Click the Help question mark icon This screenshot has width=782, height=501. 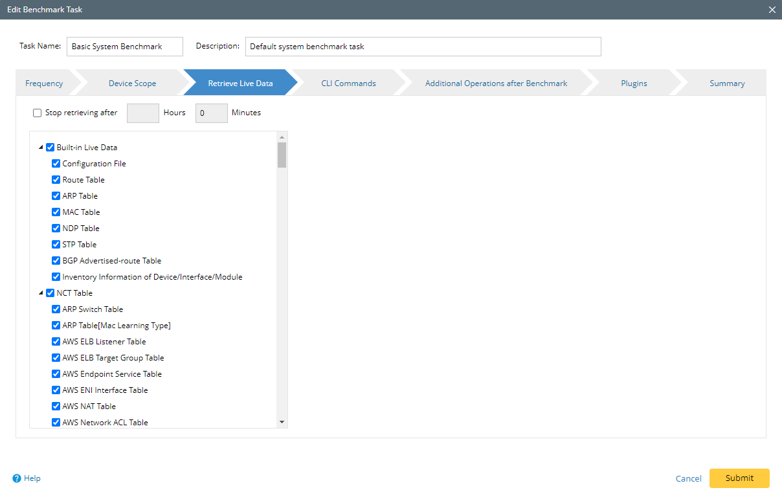[16, 478]
